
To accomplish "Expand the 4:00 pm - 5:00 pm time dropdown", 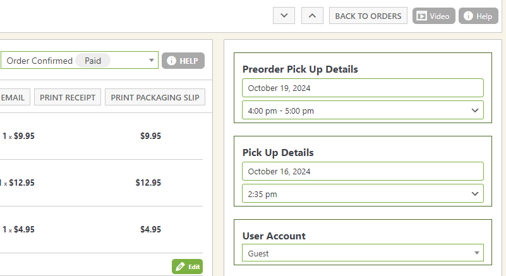I will tap(363, 111).
